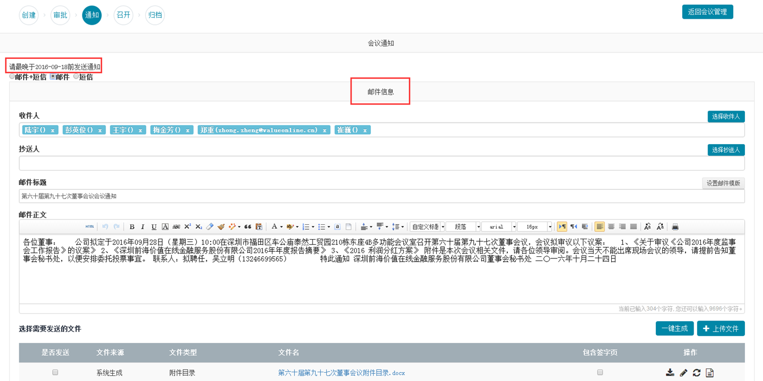Undo the last edit in editor

tap(105, 227)
